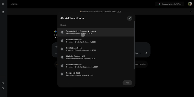Click notebook icon beside TestingCatalog Features Notebook
Viewport: 194px width, 97px height.
click(62, 32)
